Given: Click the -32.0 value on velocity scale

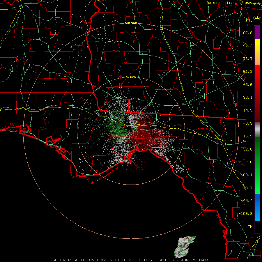Looking at the screenshot, I should [x=247, y=149].
